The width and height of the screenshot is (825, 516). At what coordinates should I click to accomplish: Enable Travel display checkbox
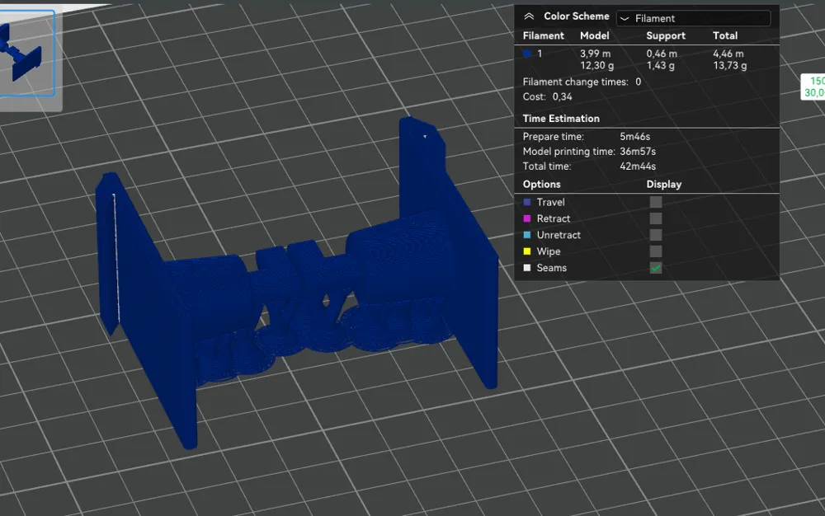656,202
